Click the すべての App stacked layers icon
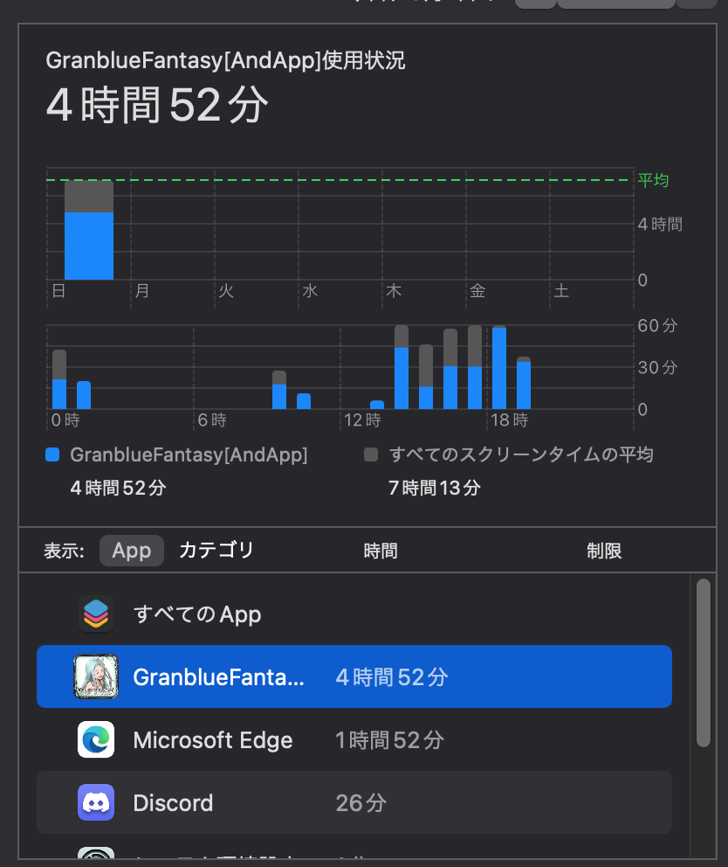The image size is (728, 867). point(96,614)
